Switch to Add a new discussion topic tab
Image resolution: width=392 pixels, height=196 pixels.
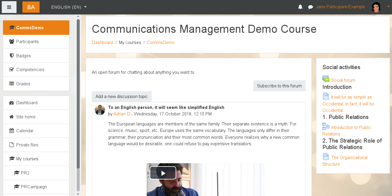pos(122,97)
